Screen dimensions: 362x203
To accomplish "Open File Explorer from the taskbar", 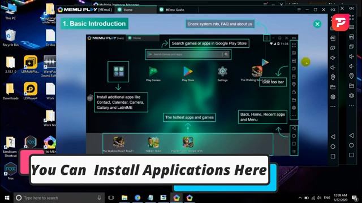I will click(124, 198).
